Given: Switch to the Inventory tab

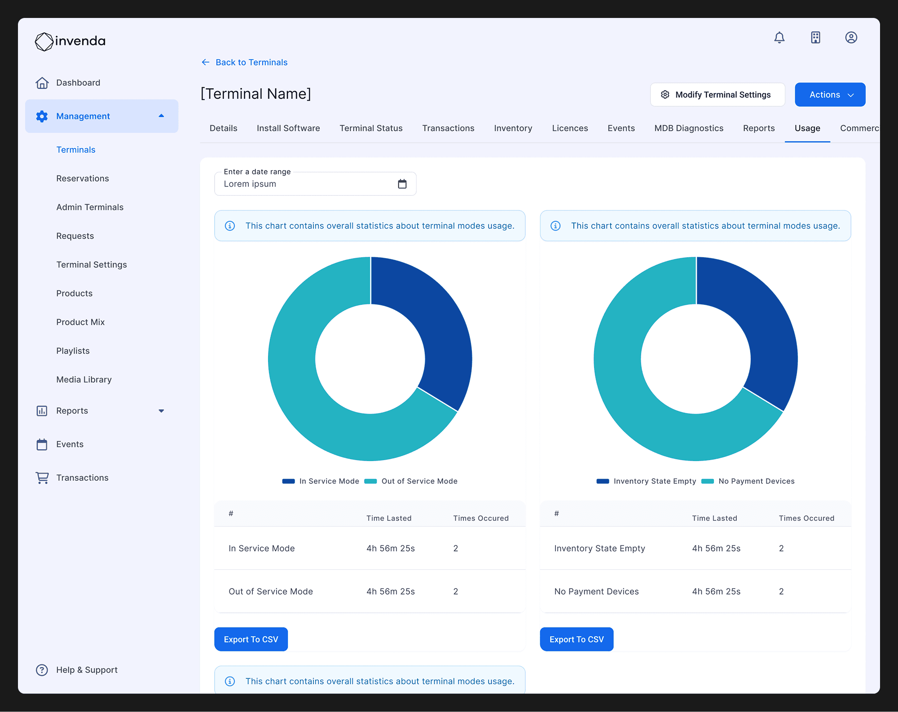Looking at the screenshot, I should point(513,128).
